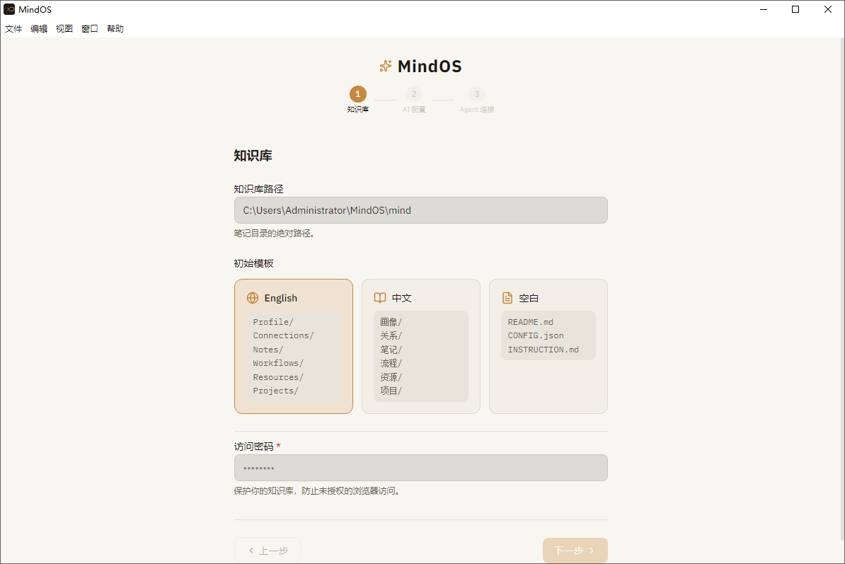Select the 中文 initial template card
845x564 pixels.
click(x=420, y=346)
